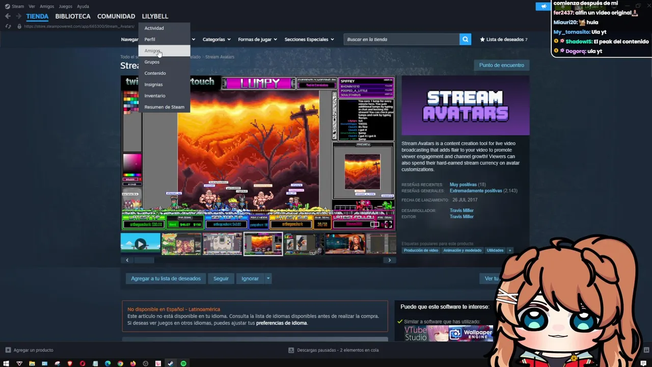Screen dimensions: 652x367
Task: Open the Ayuda menu
Action: (83, 6)
